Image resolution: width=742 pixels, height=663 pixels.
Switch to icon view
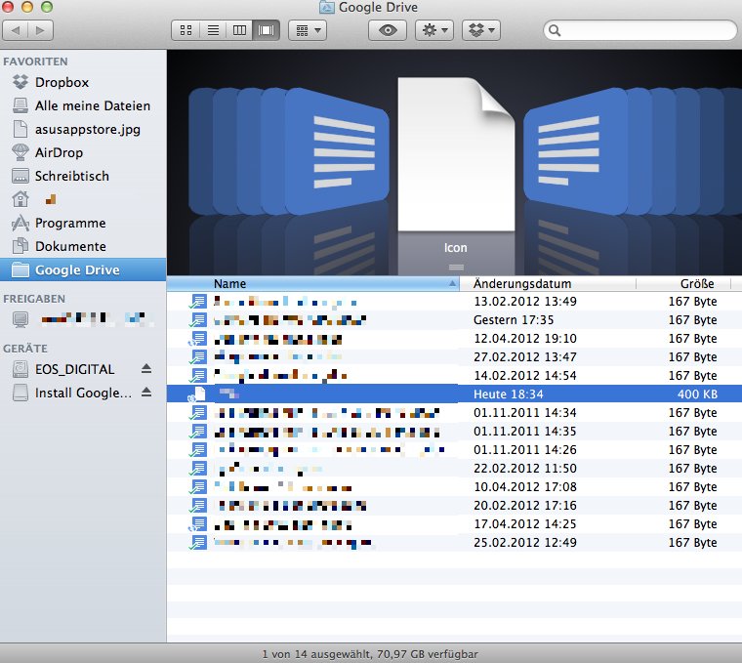(x=185, y=31)
